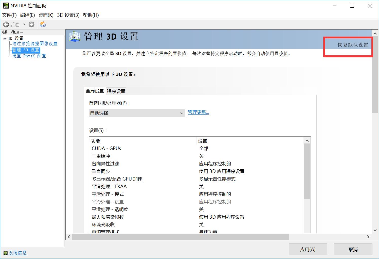Click the NVIDIA icon in the title bar
This screenshot has width=379, height=259.
(x=5, y=5)
